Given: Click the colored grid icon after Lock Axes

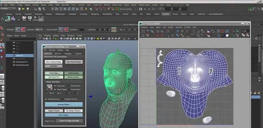Looking at the screenshot, I should click(114, 29).
